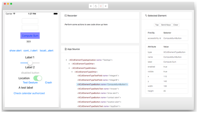Refresh the source and screenshot
The width and height of the screenshot is (198, 113).
click(96, 6)
